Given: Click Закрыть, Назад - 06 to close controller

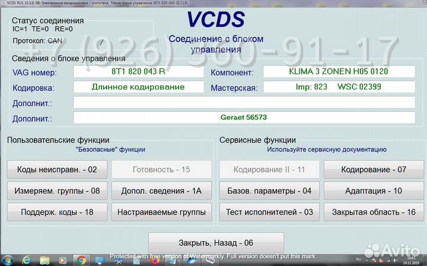Looking at the screenshot, I should (216, 243).
